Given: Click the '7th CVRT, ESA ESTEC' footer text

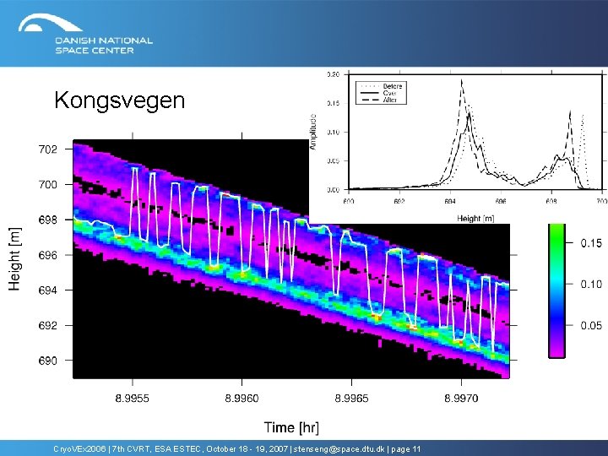Looking at the screenshot, I should [156, 449].
